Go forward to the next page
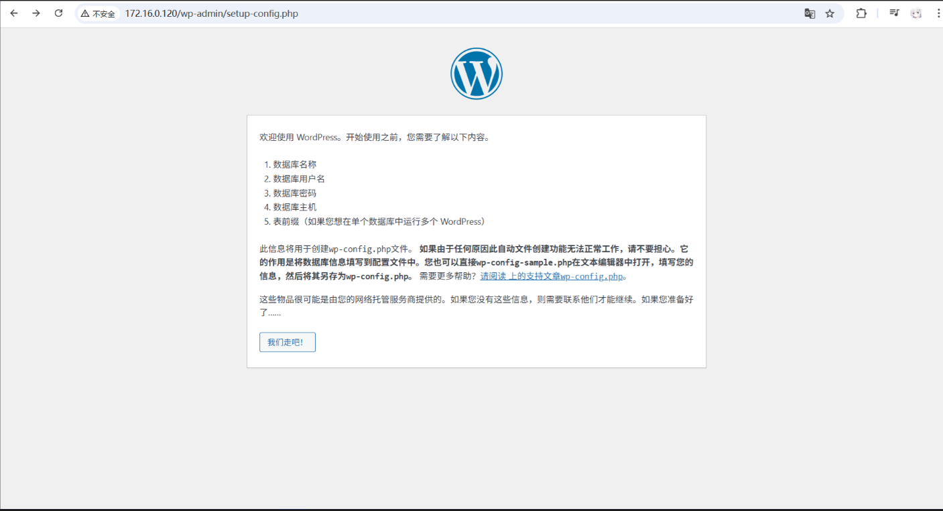 [x=36, y=13]
